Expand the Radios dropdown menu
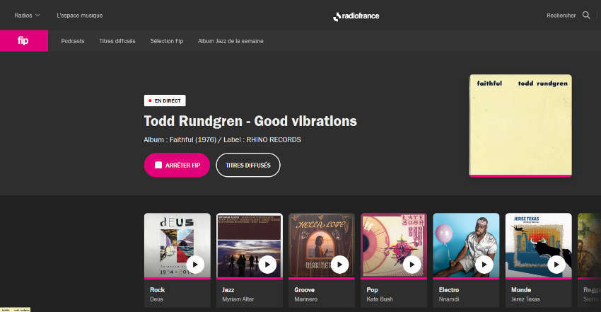Image resolution: width=601 pixels, height=312 pixels. tap(27, 16)
